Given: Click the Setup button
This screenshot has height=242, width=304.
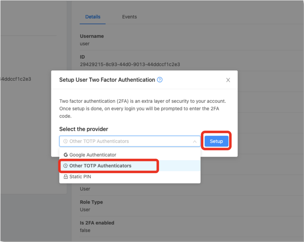Looking at the screenshot, I should pyautogui.click(x=216, y=141).
